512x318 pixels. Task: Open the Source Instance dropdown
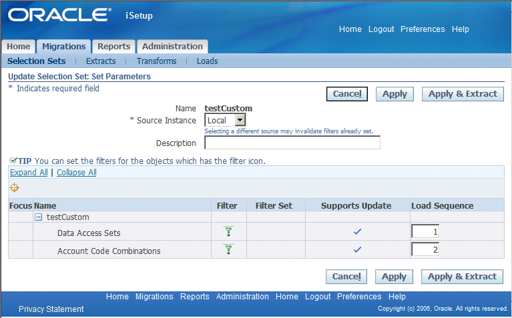225,120
